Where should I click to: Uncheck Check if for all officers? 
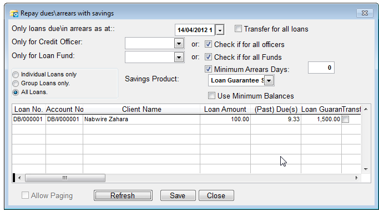208,44
